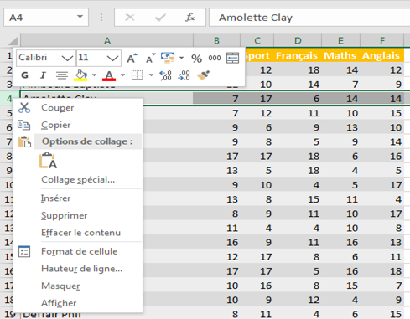Click the Français header cell
The image size is (410, 319).
(x=298, y=55)
